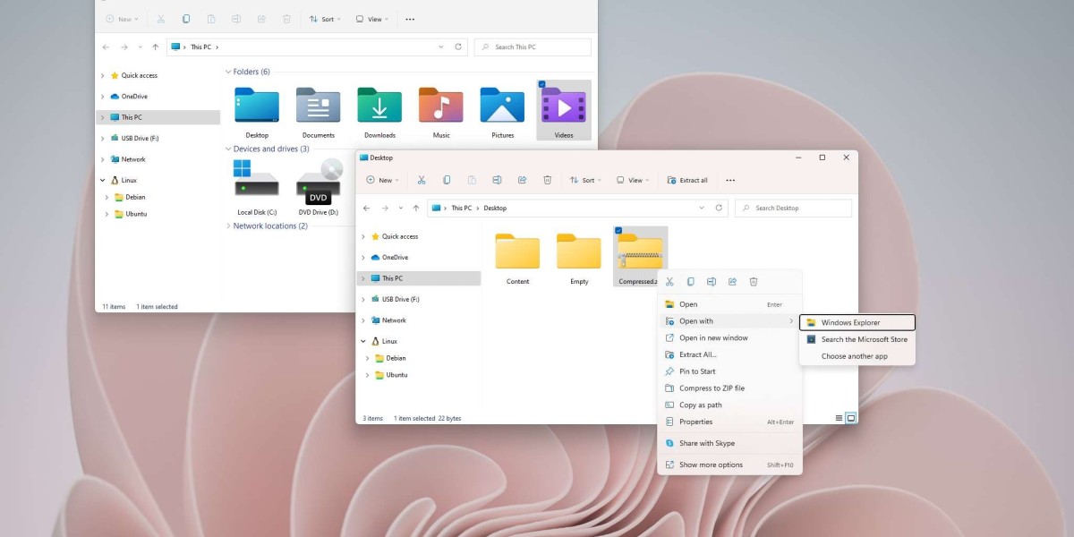
Task: Open the New dropdown in Desktop window
Action: tap(382, 180)
